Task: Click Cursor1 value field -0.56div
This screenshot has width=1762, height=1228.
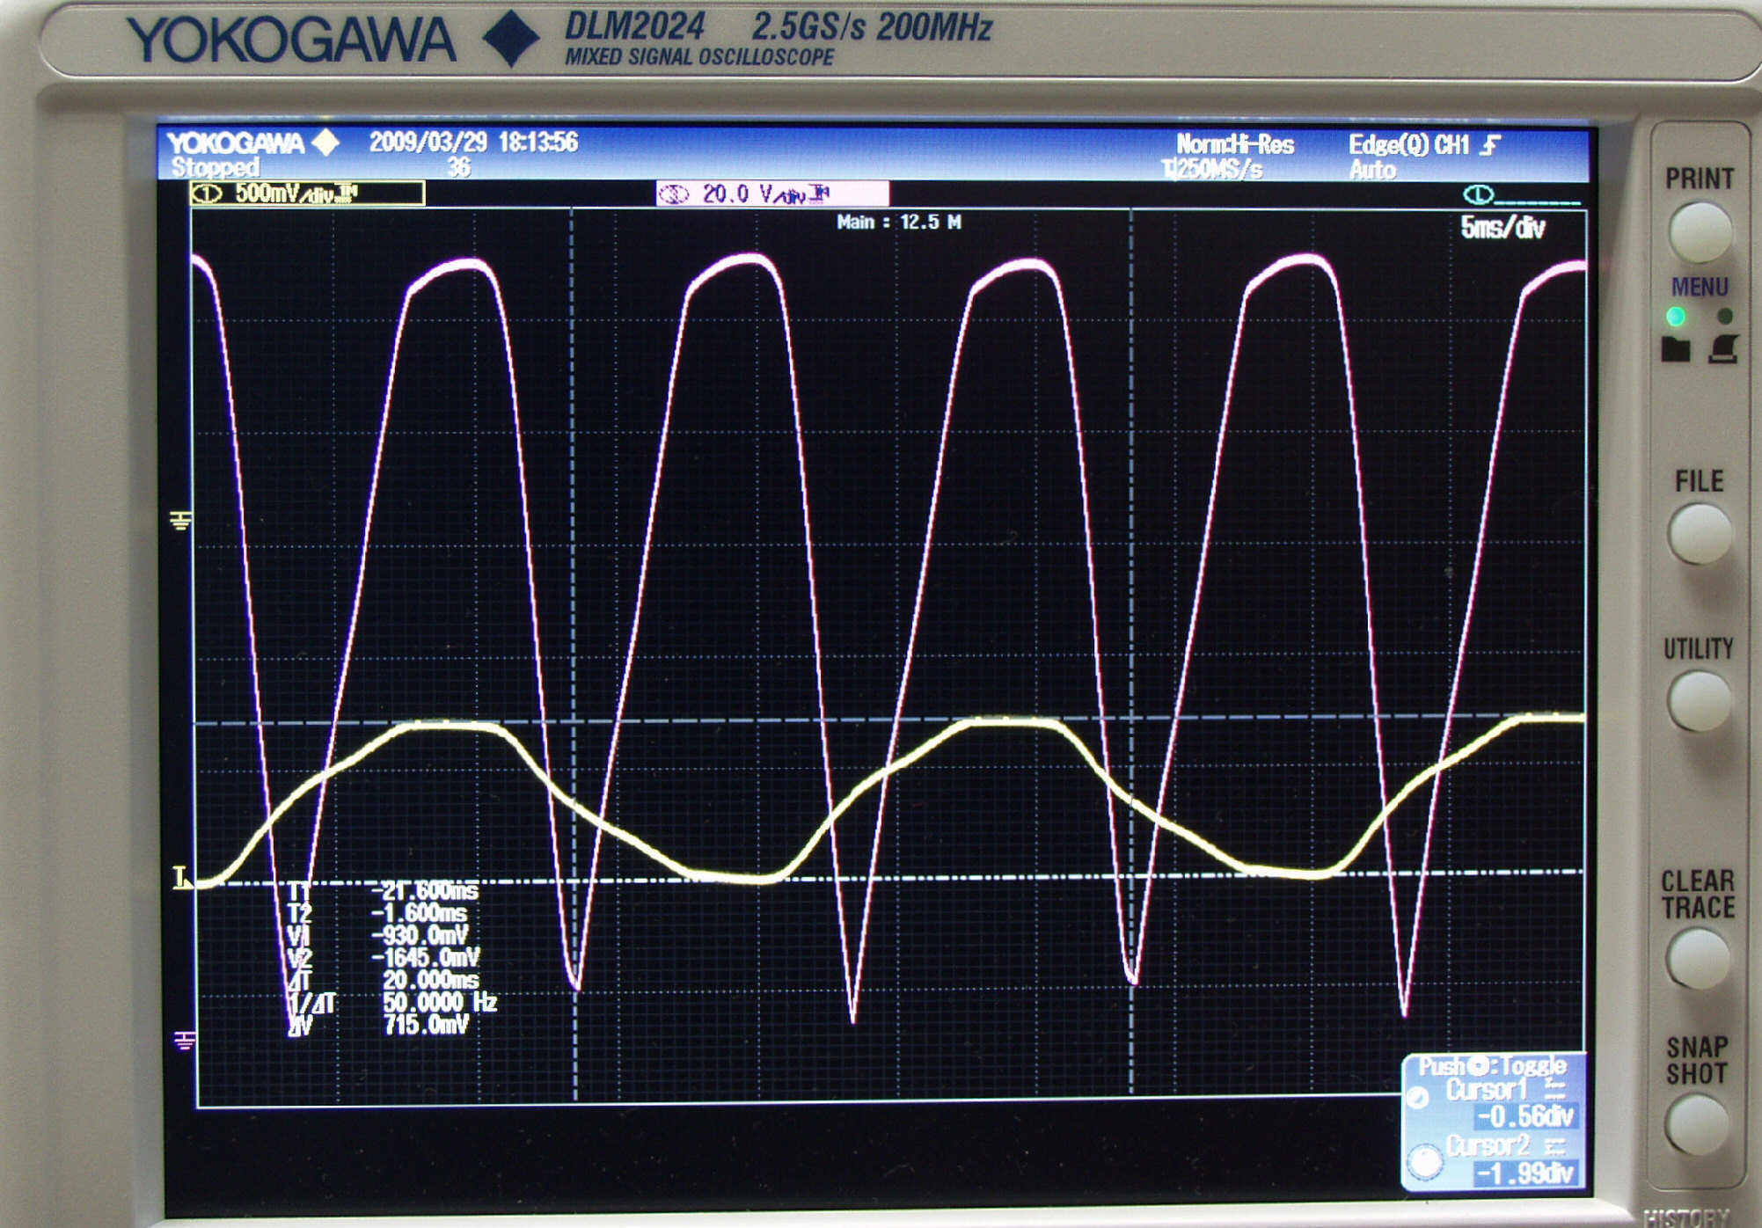Action: pos(1524,1116)
